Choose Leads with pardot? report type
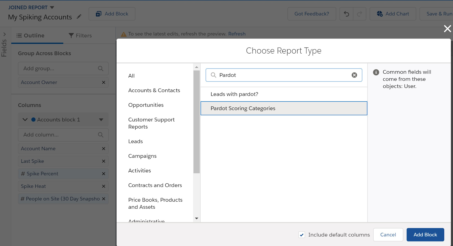This screenshot has height=246, width=453. pyautogui.click(x=284, y=94)
